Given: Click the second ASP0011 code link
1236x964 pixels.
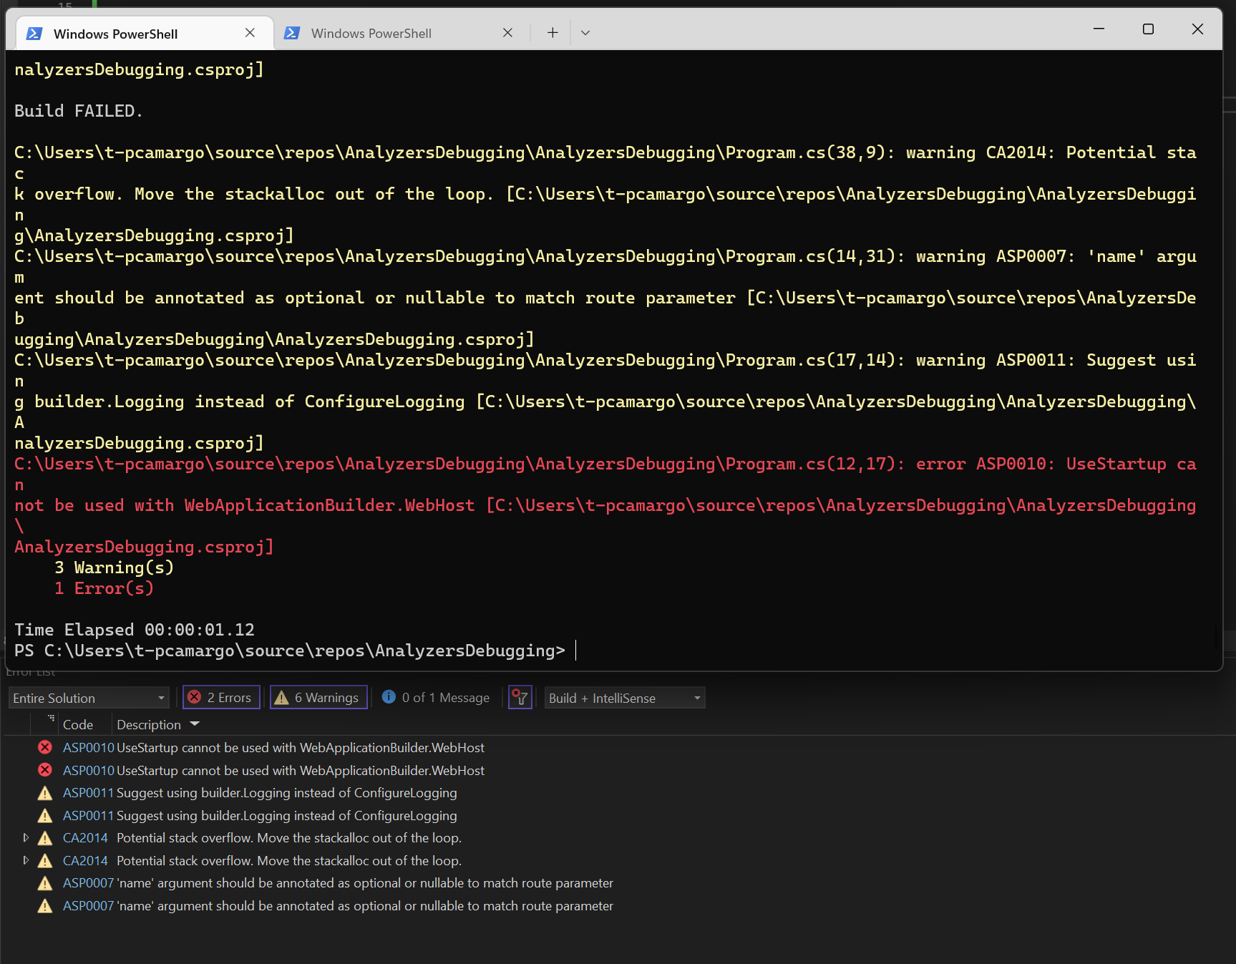Looking at the screenshot, I should (x=89, y=816).
